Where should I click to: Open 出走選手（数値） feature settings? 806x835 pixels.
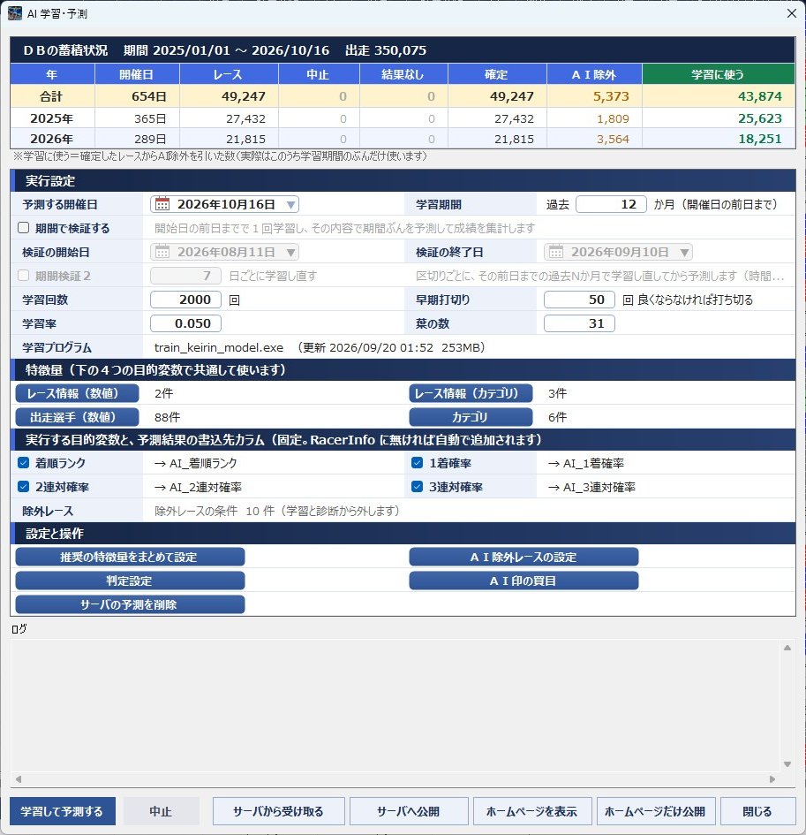(77, 417)
